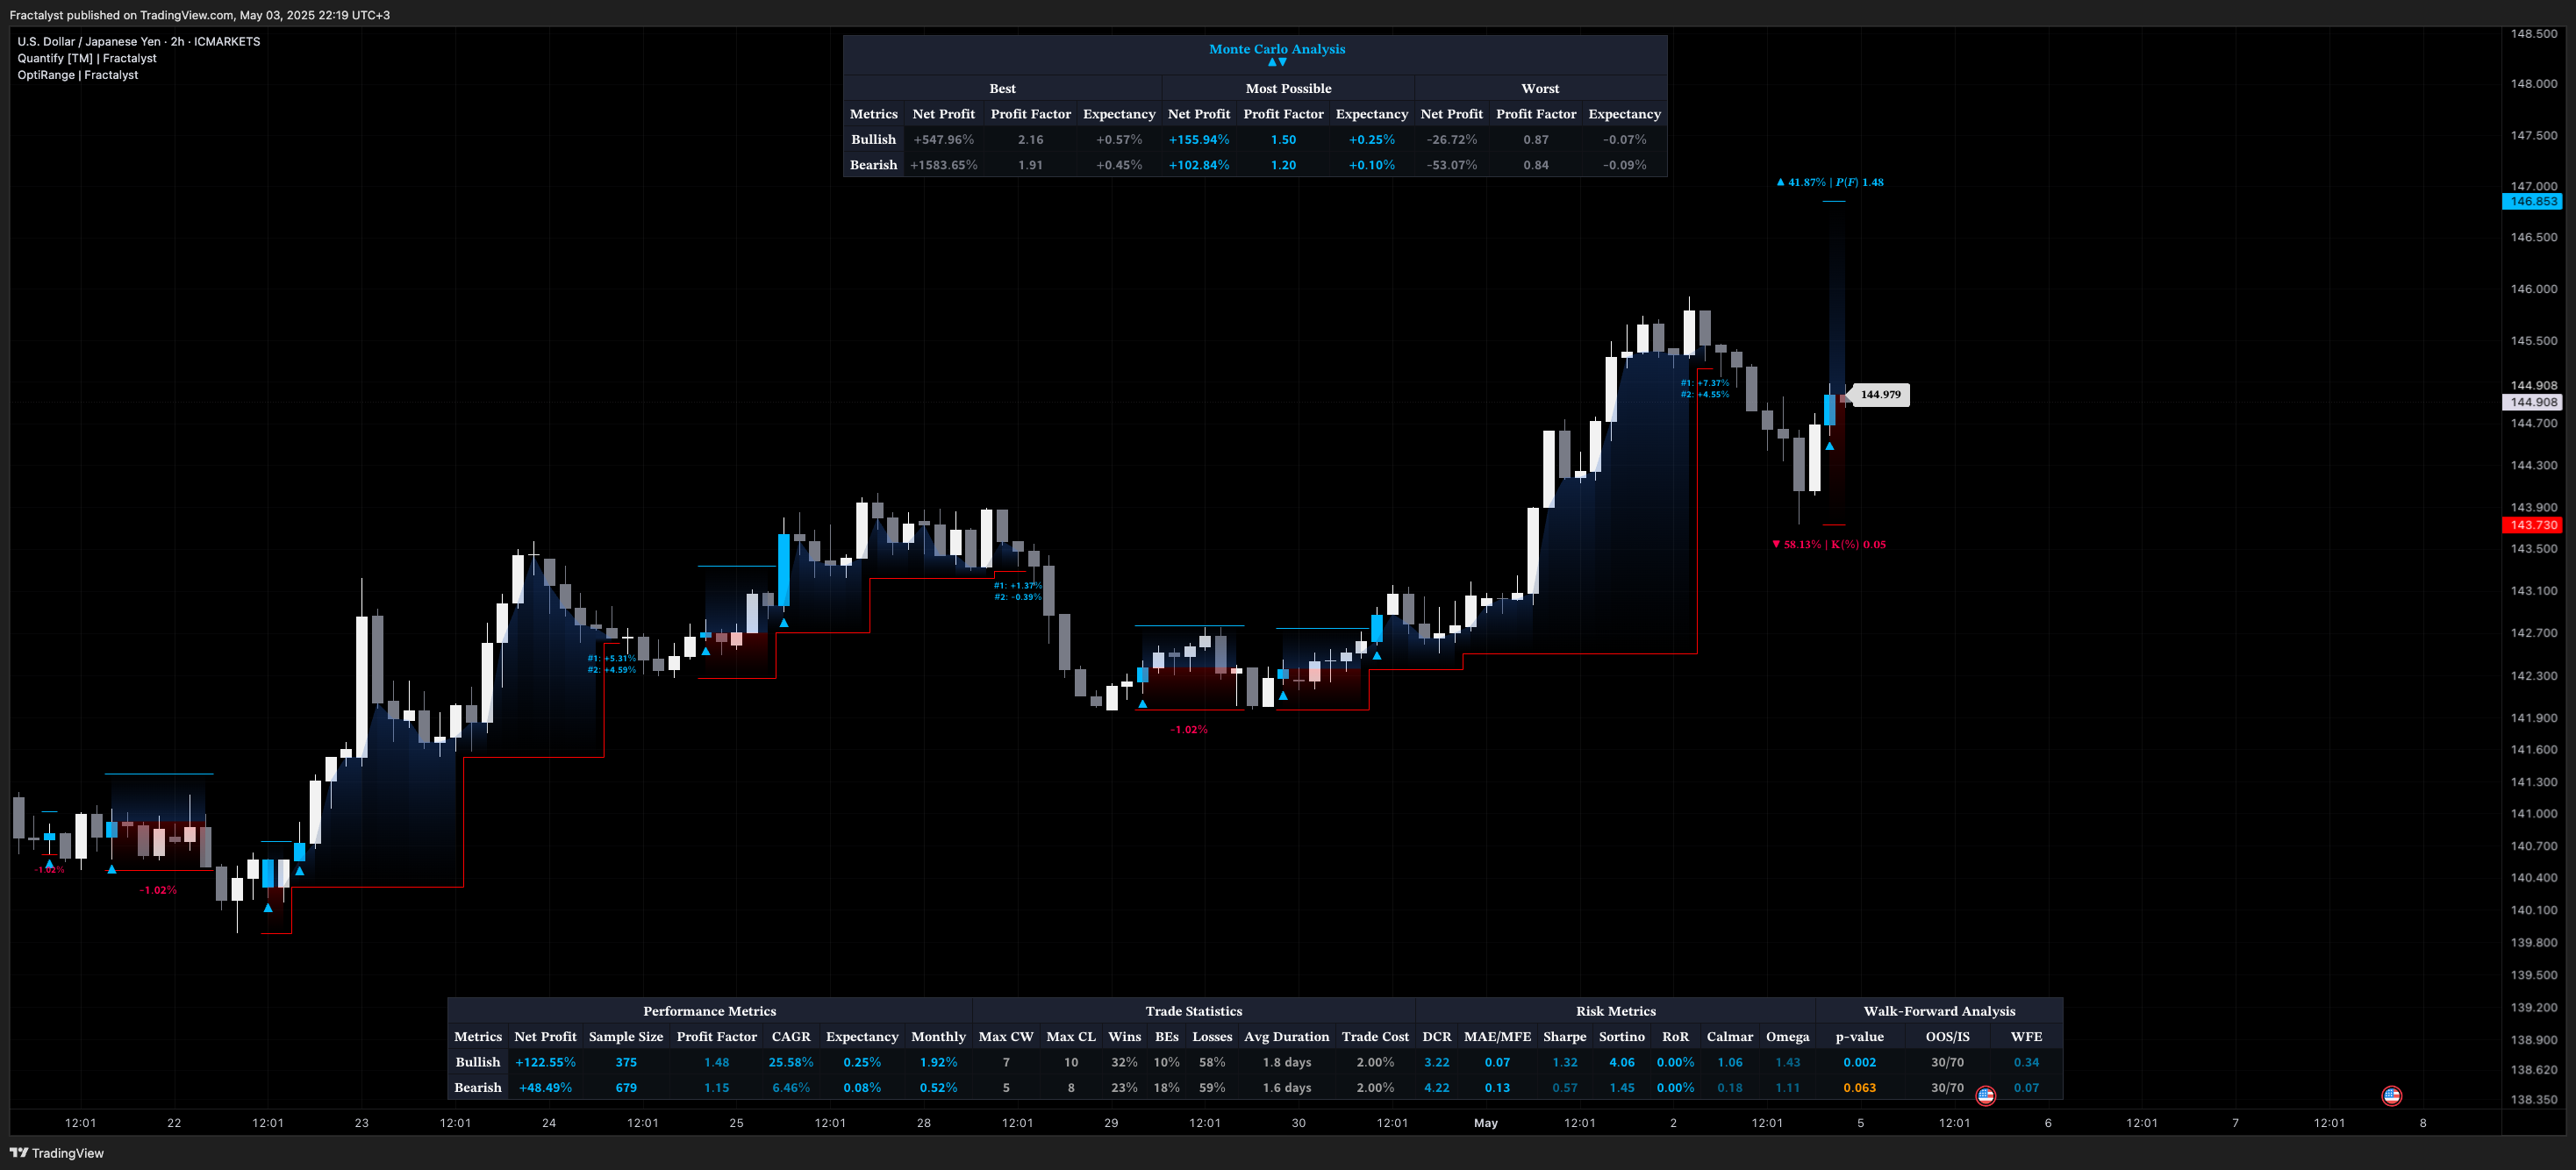
Task: Select the red 143.730 price label
Action: (2532, 525)
